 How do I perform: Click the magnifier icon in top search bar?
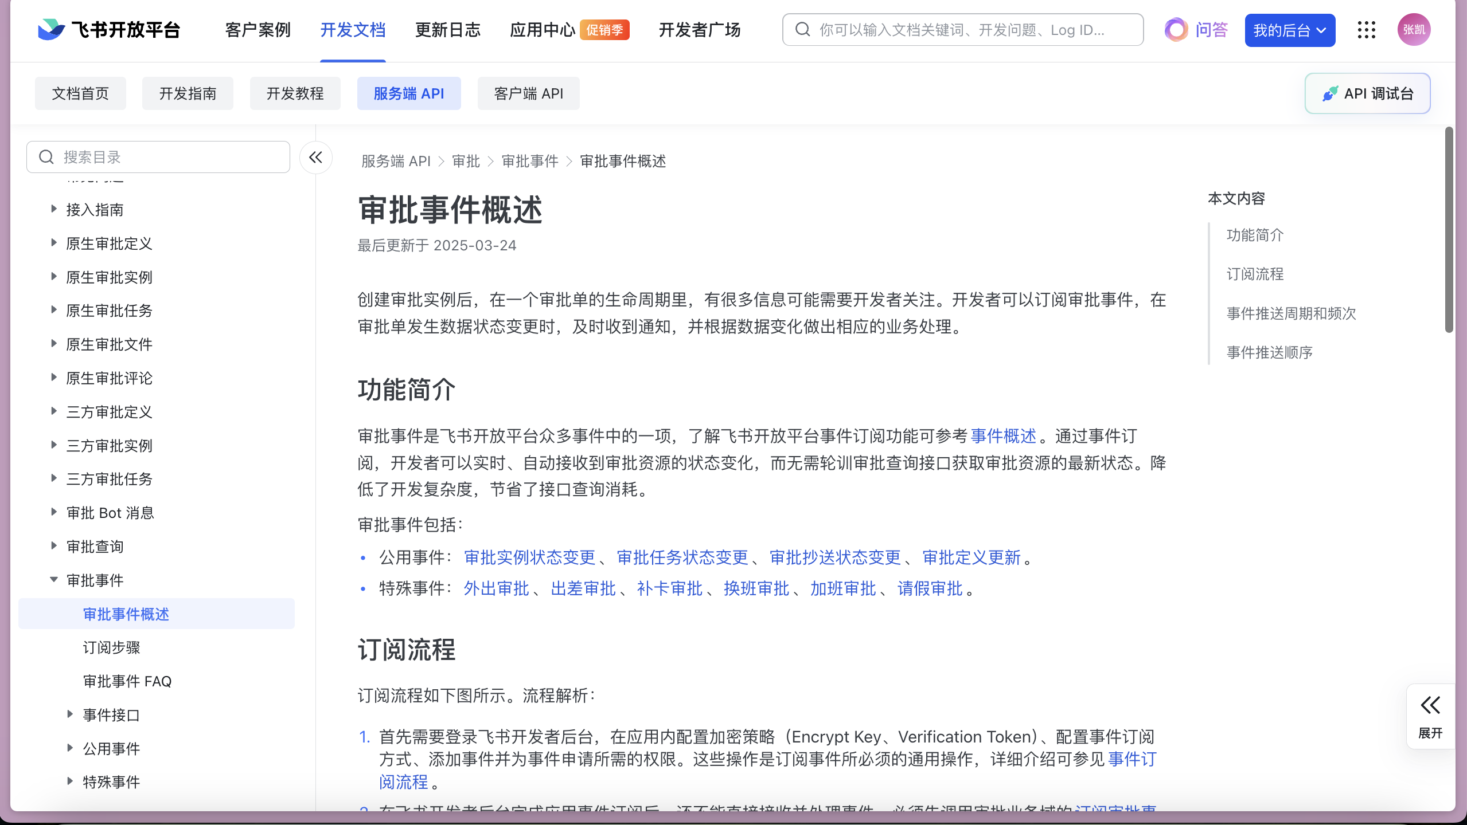[803, 30]
